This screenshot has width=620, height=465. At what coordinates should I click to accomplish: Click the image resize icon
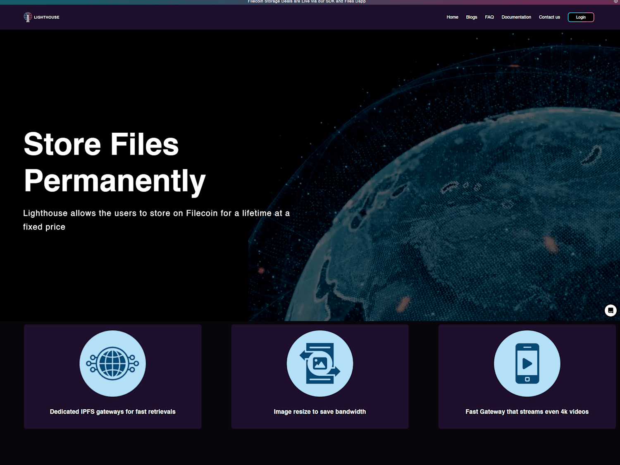coord(320,364)
